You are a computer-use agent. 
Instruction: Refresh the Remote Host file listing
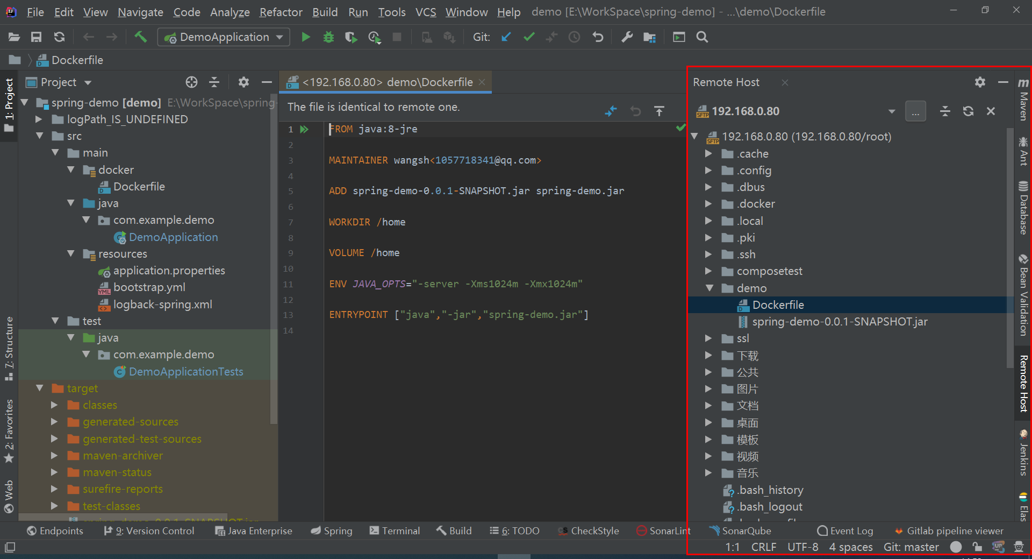968,111
